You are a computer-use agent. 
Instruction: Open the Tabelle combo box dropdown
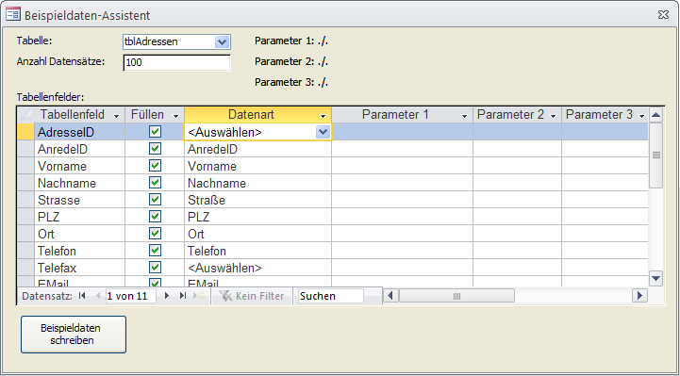pos(222,42)
